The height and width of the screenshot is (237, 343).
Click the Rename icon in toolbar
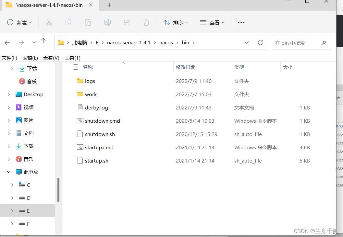(107, 22)
